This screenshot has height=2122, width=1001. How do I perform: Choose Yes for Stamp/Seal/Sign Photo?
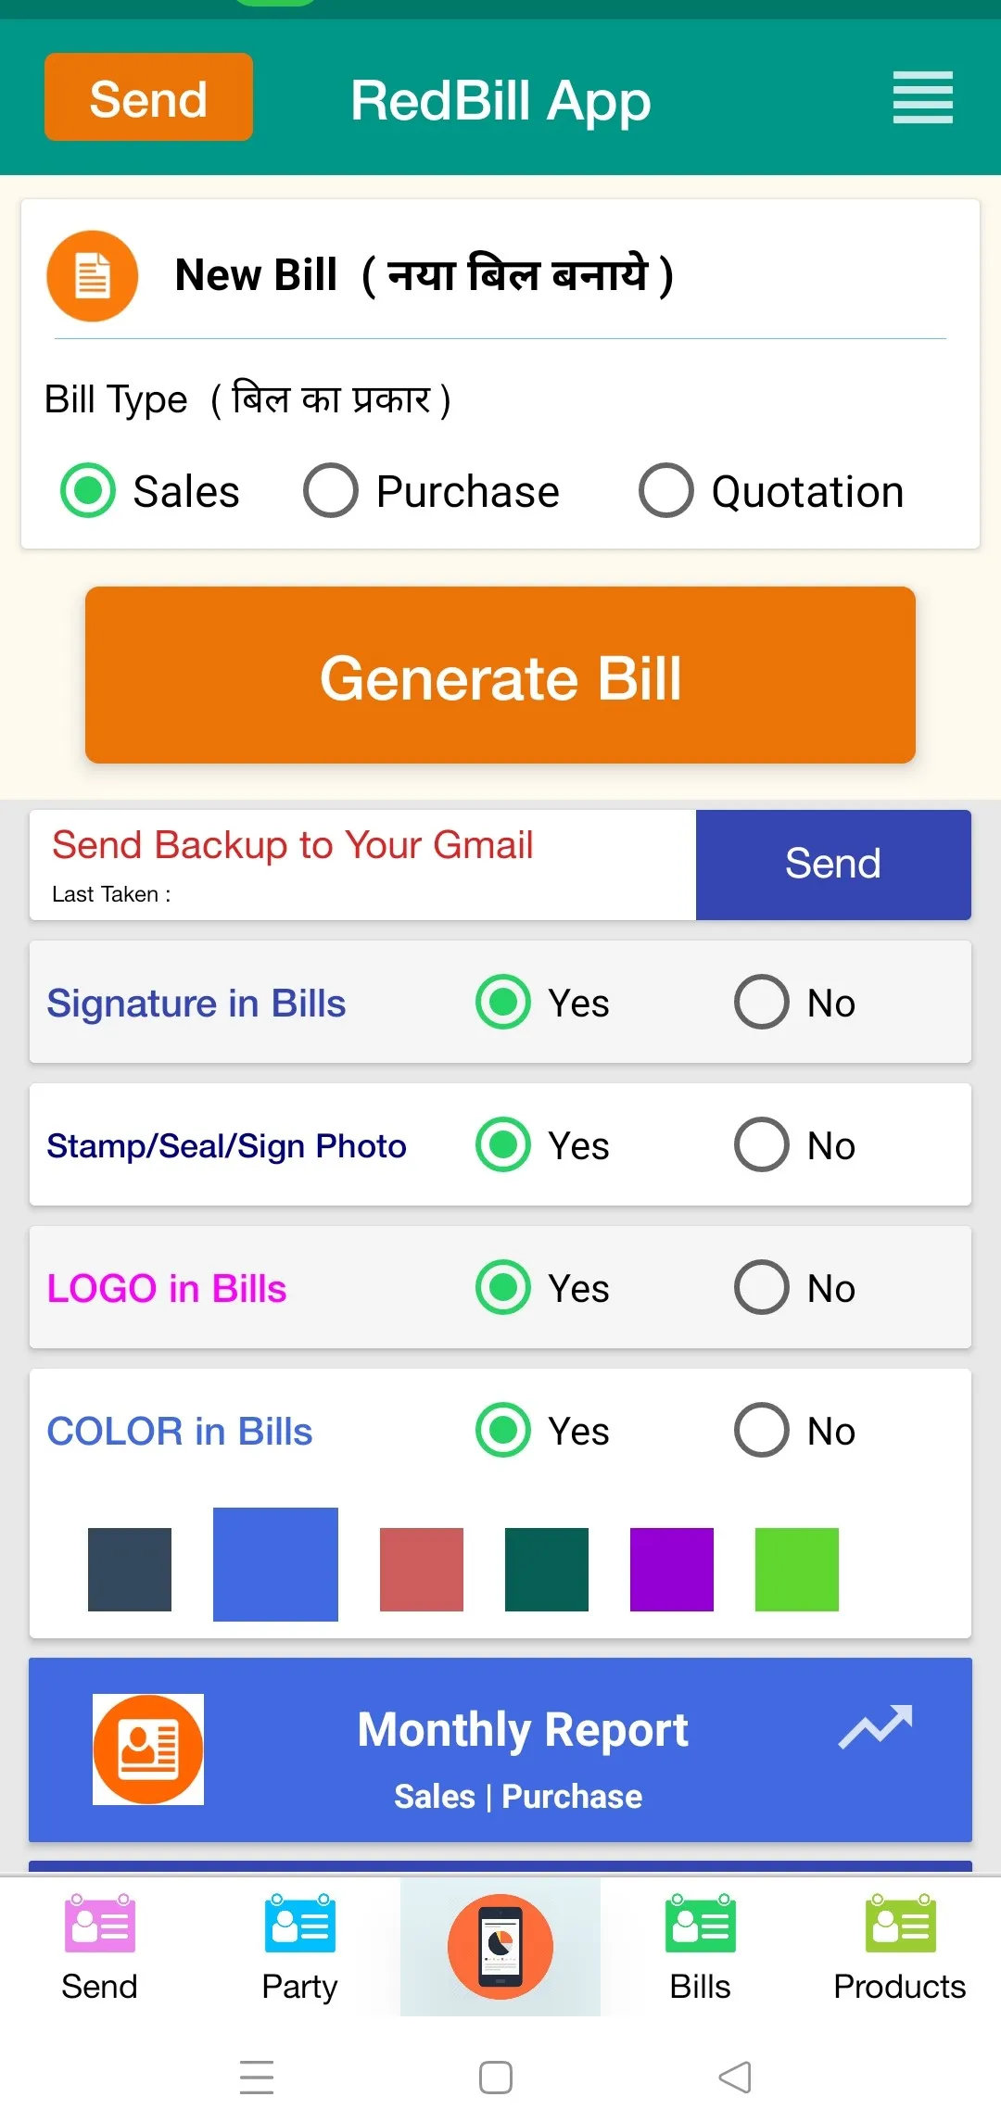503,1144
